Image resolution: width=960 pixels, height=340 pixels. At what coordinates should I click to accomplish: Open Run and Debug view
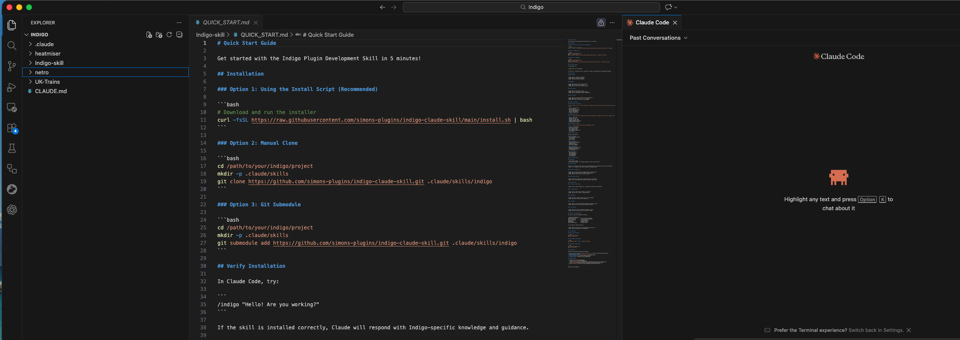click(12, 87)
